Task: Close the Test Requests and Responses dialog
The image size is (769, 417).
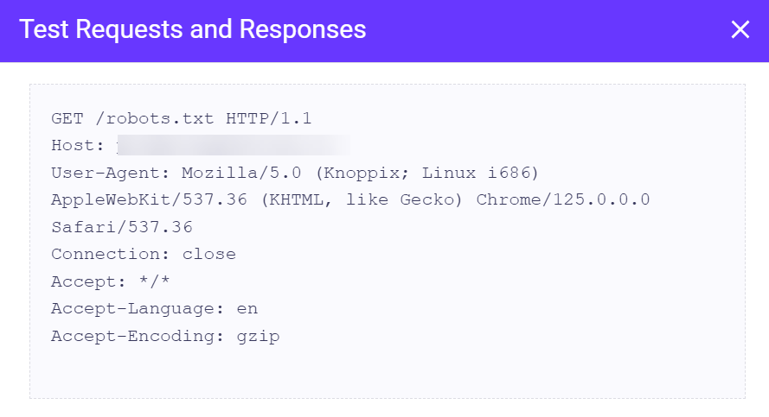Action: pyautogui.click(x=740, y=29)
